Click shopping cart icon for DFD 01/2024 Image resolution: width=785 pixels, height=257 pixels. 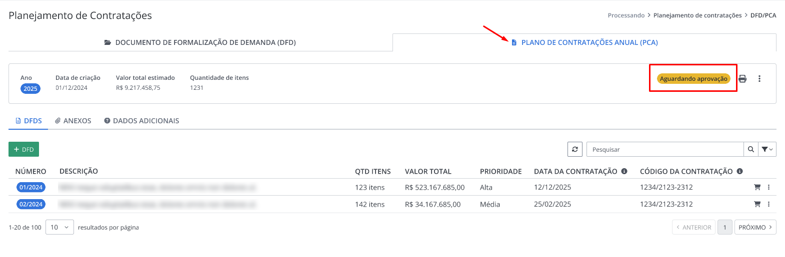tap(757, 187)
